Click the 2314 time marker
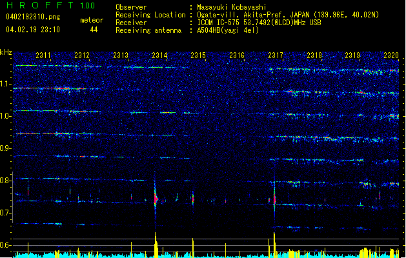 click(x=159, y=55)
